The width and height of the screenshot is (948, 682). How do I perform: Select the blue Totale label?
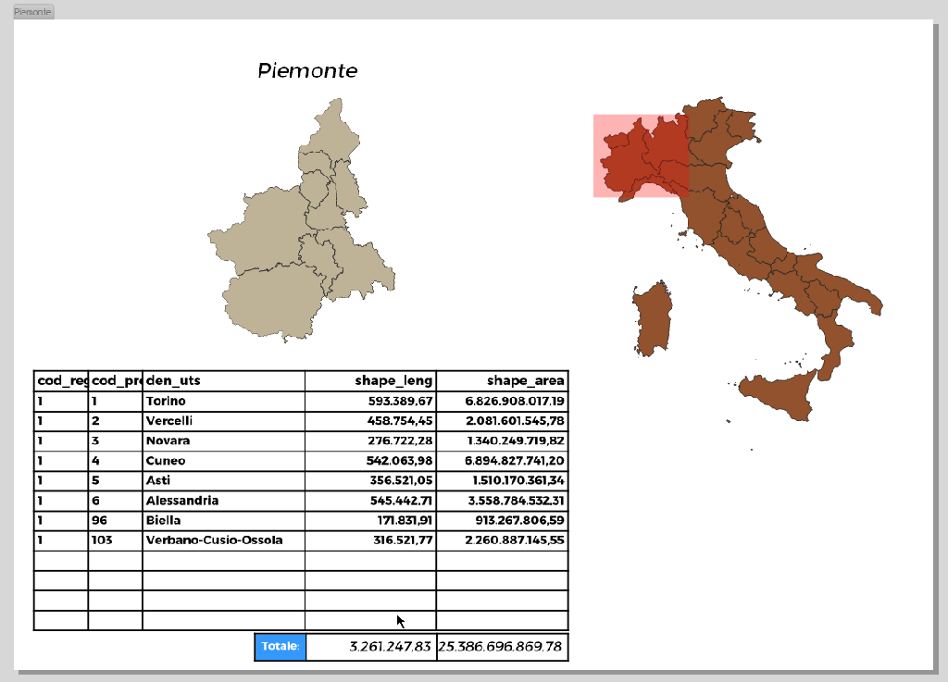280,647
